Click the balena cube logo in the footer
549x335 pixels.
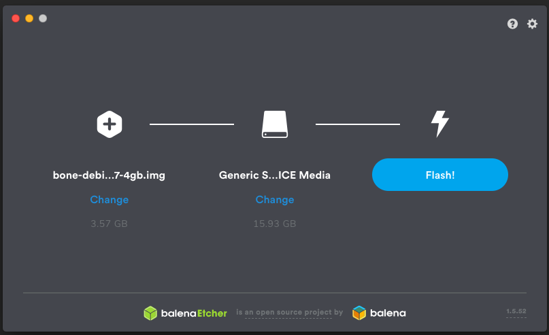pyautogui.click(x=359, y=313)
